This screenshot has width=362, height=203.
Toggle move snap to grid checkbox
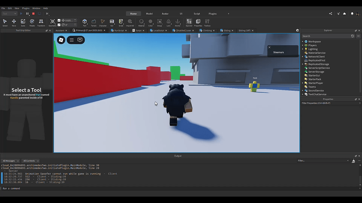59,20
